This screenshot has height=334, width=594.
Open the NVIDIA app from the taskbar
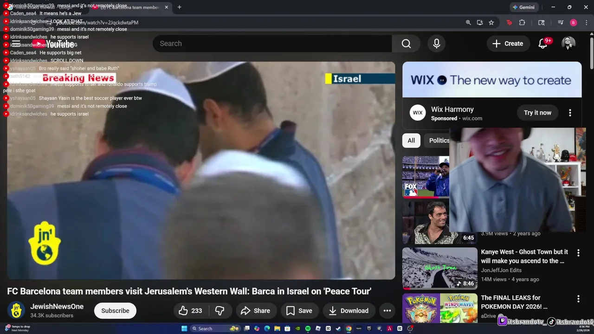point(298,328)
